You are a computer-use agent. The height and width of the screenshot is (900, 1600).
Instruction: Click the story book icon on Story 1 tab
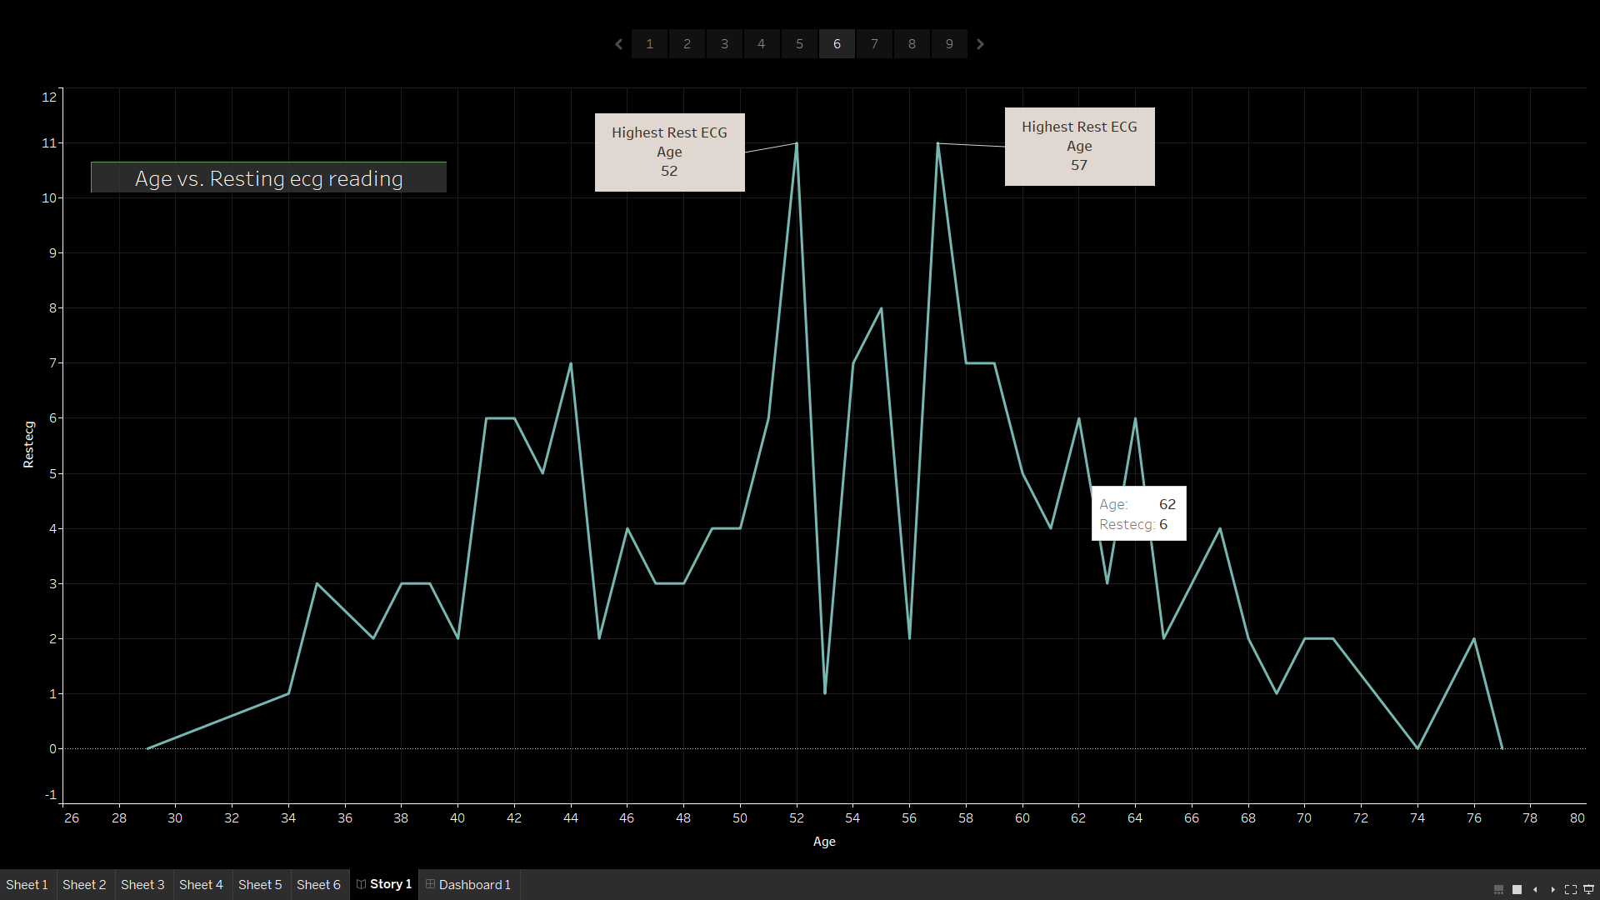[360, 884]
